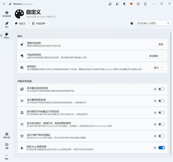Click the sparkle icon for tips recommendations
The width and height of the screenshot is (173, 162).
(x=22, y=124)
